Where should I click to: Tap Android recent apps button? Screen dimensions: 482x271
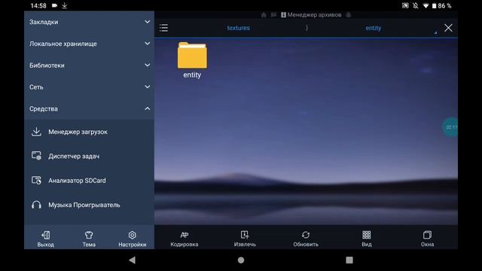point(349,260)
